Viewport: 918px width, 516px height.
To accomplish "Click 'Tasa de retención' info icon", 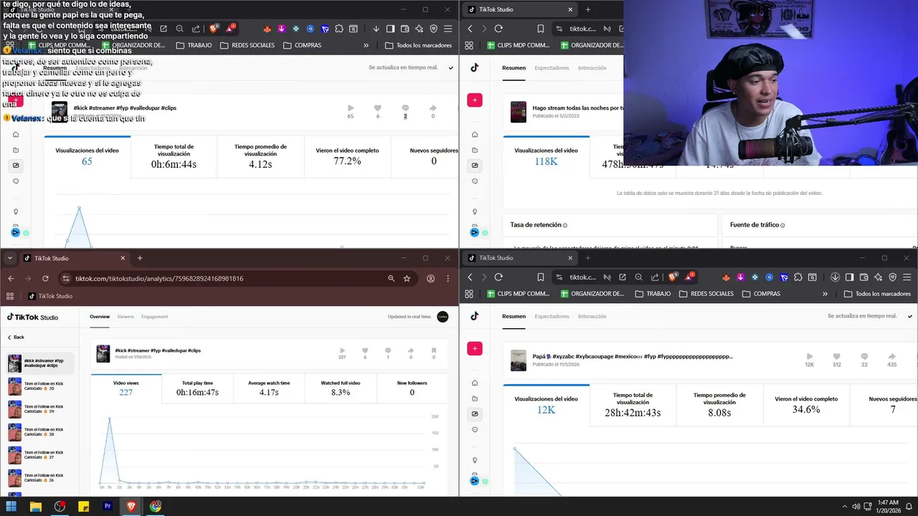I will coord(565,225).
